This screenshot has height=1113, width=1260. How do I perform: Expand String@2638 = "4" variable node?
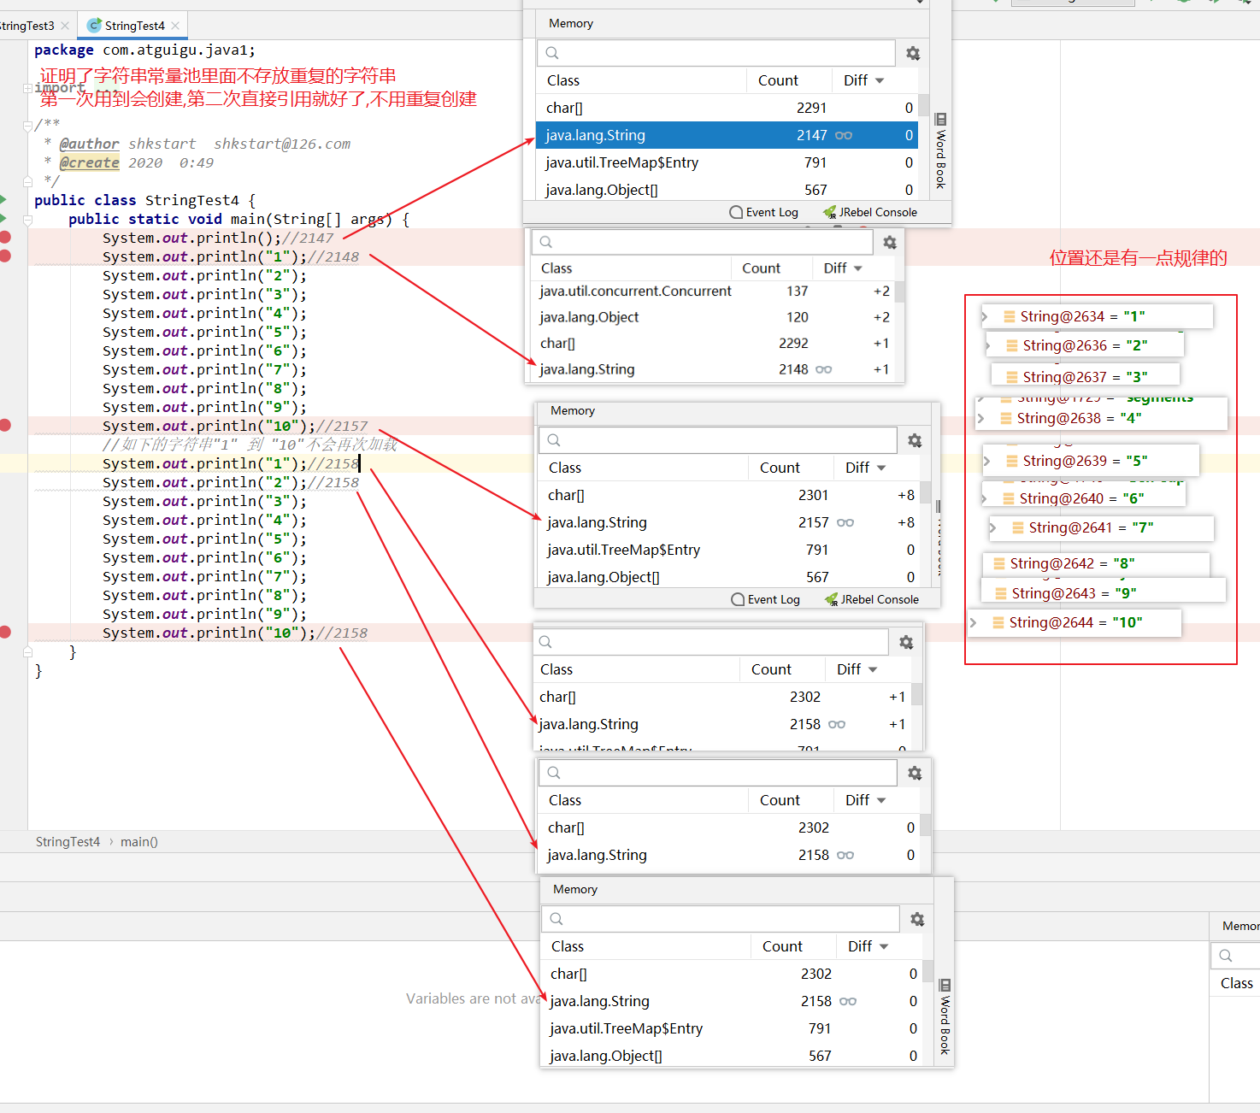point(981,418)
